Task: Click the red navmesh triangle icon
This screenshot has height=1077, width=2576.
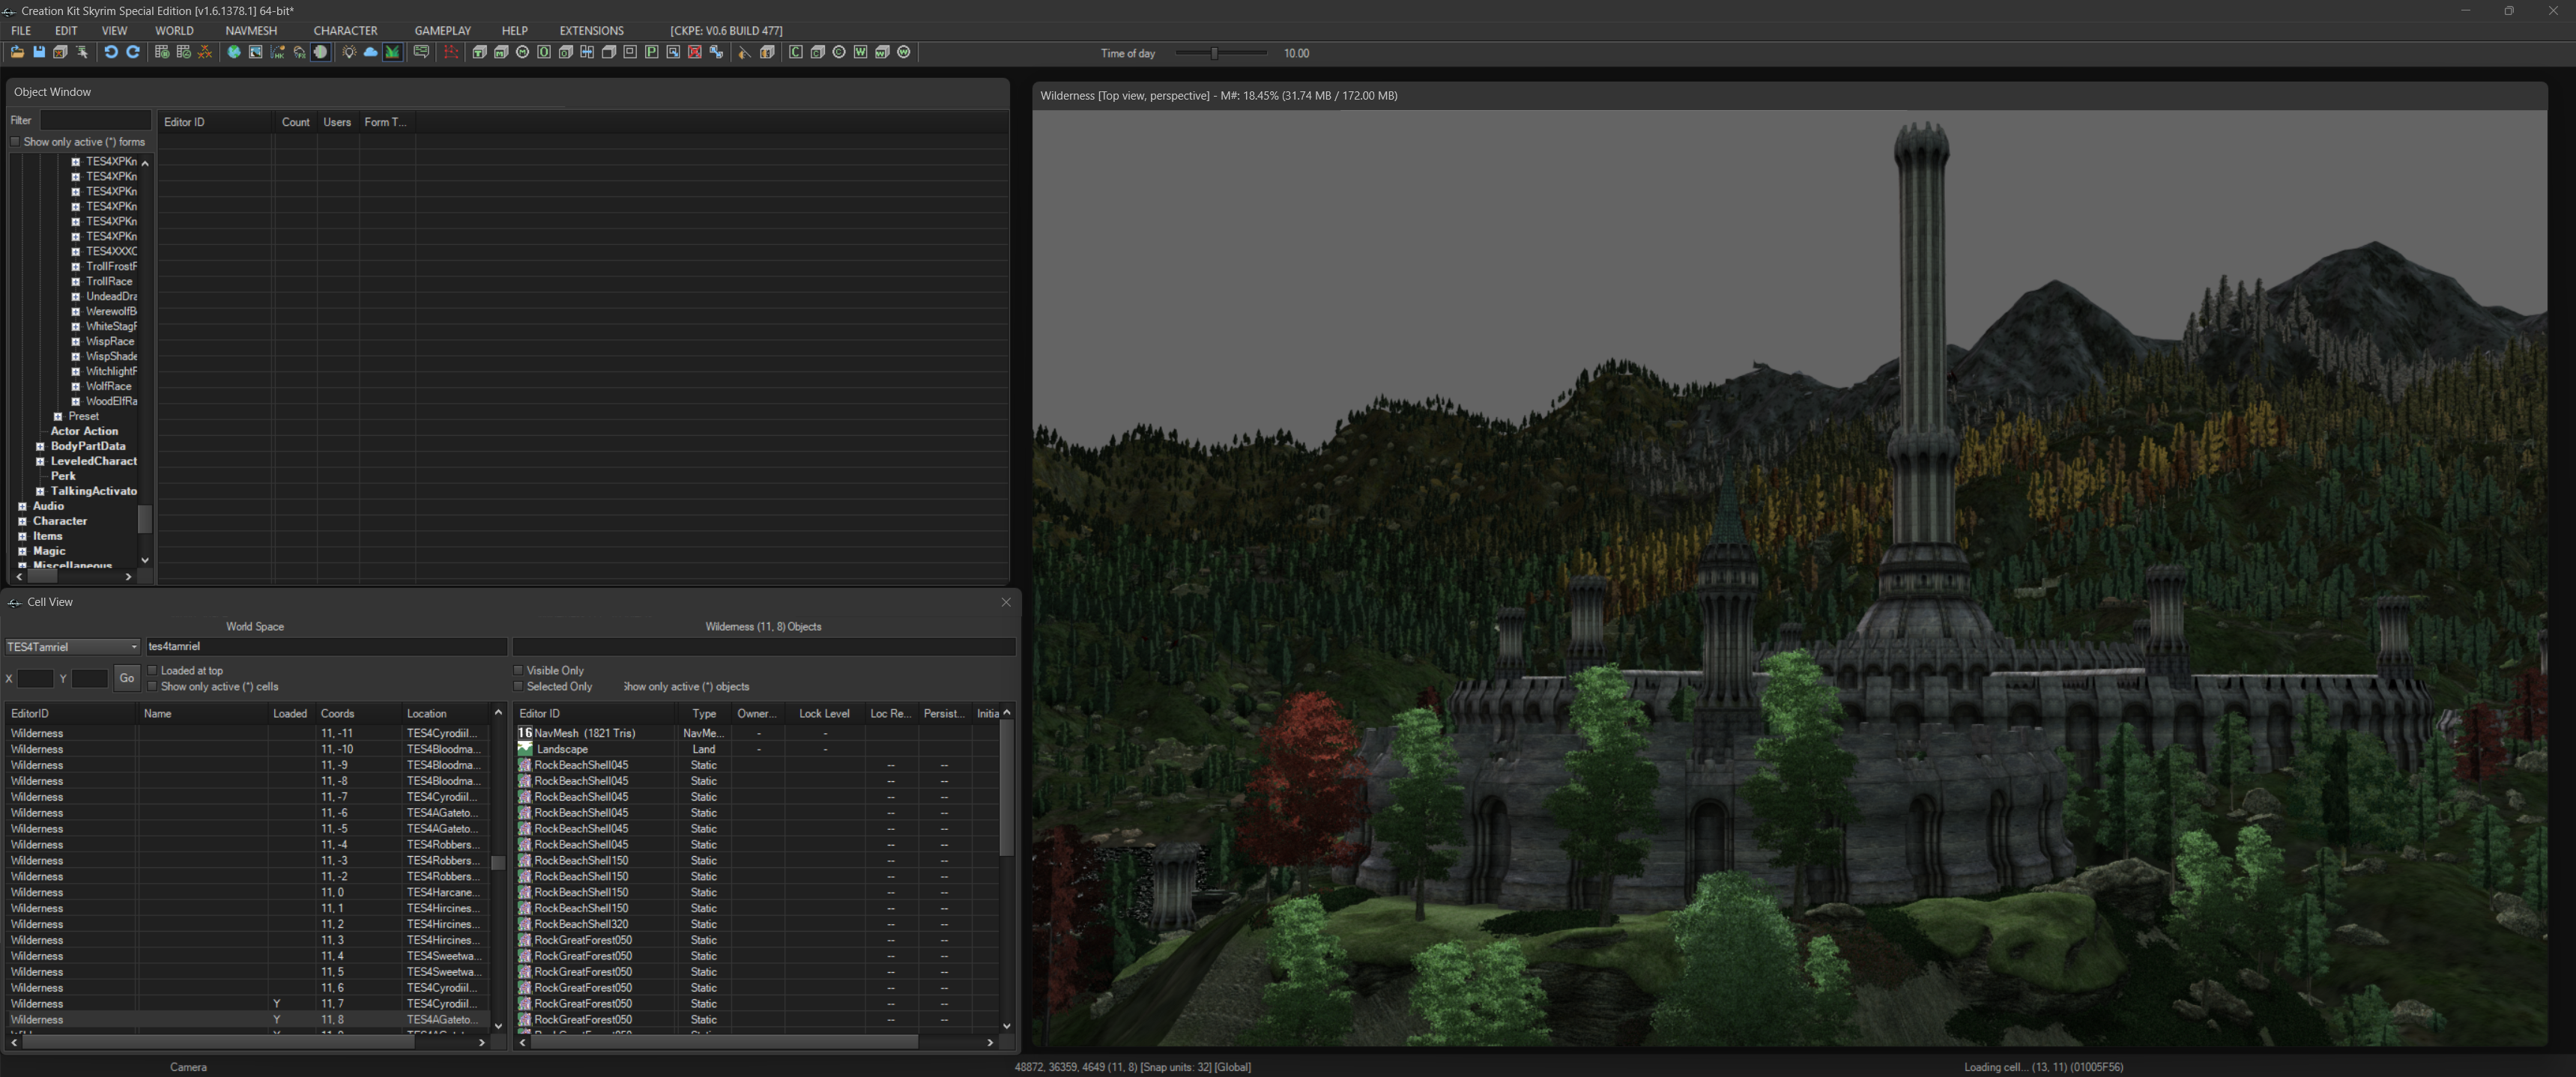Action: (x=451, y=52)
